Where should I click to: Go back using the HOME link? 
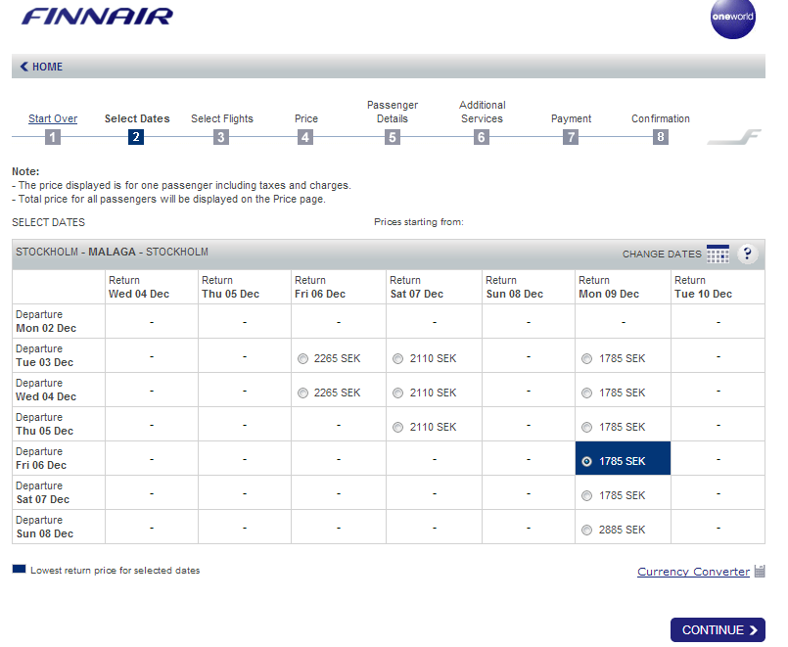click(42, 67)
